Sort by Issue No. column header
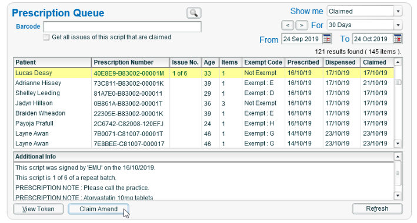The height and width of the screenshot is (223, 417). [x=186, y=62]
